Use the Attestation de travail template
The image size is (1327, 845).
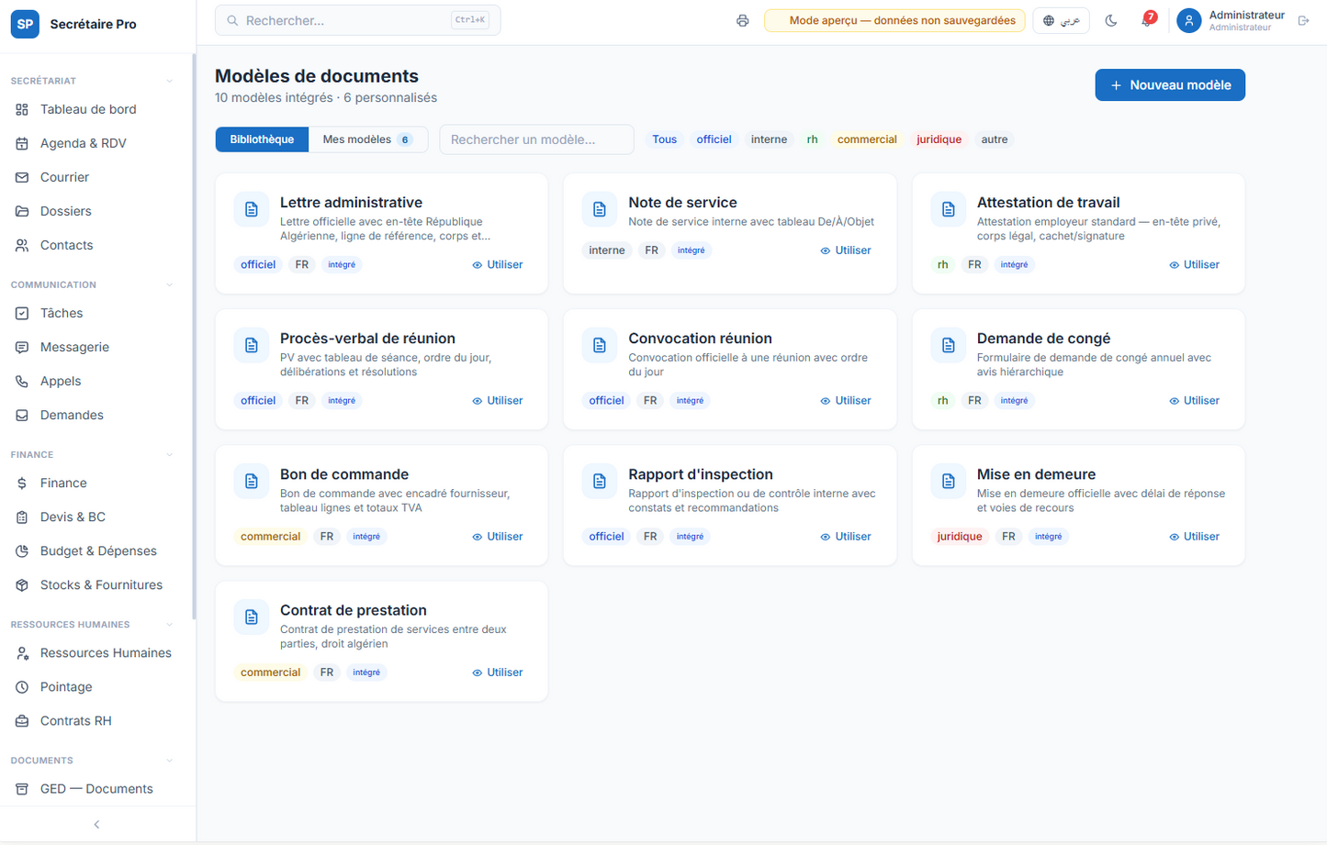pos(1195,264)
